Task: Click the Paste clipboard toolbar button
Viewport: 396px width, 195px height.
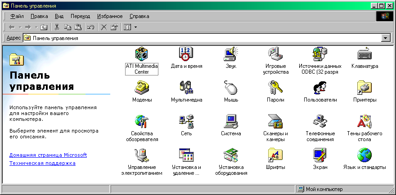Action: coord(78,27)
